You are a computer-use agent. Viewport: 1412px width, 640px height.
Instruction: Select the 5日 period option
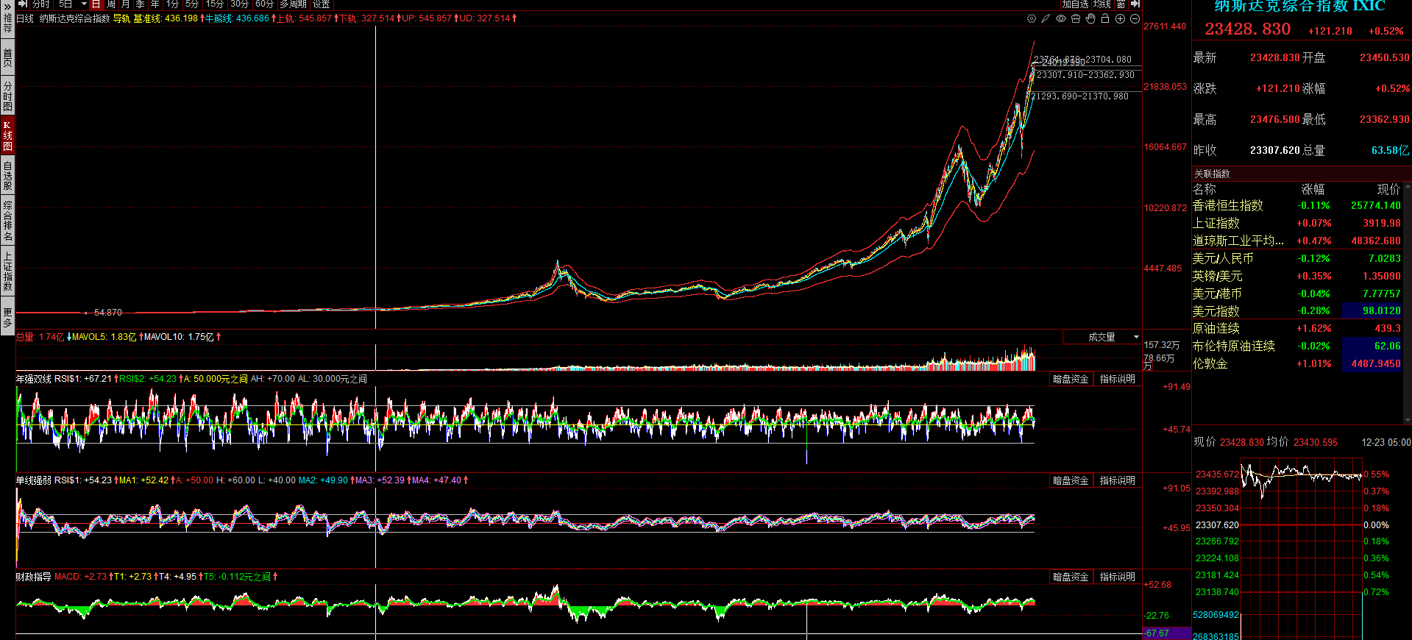(x=65, y=4)
